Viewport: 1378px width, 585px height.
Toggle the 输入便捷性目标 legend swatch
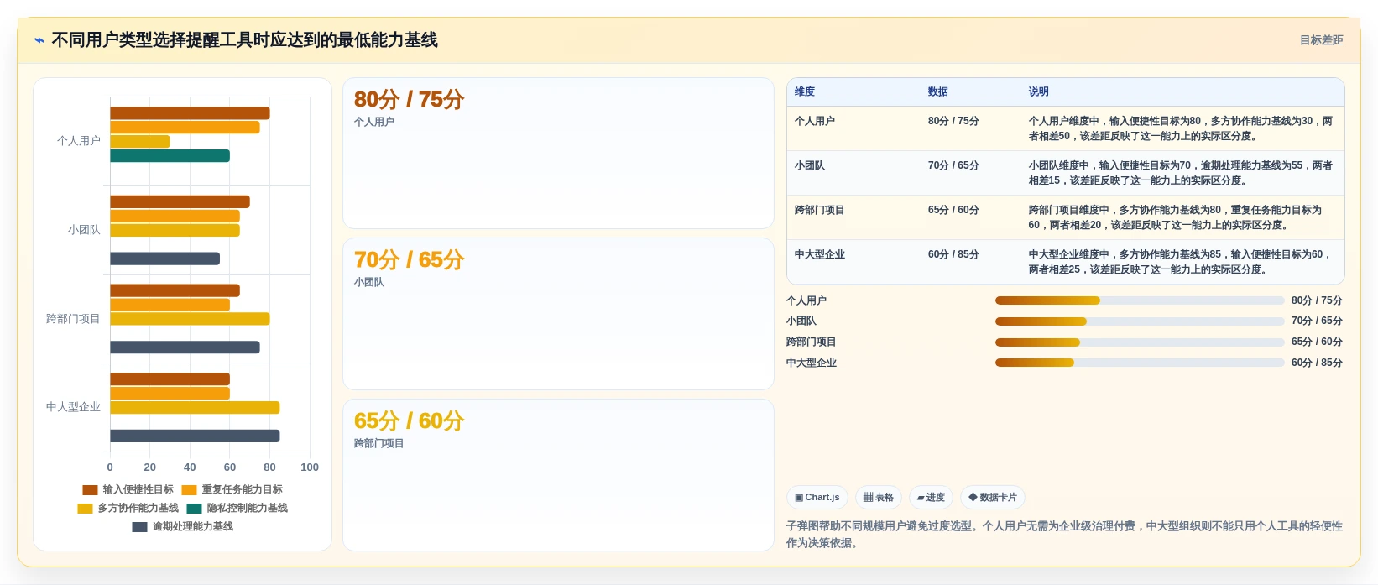tap(90, 489)
